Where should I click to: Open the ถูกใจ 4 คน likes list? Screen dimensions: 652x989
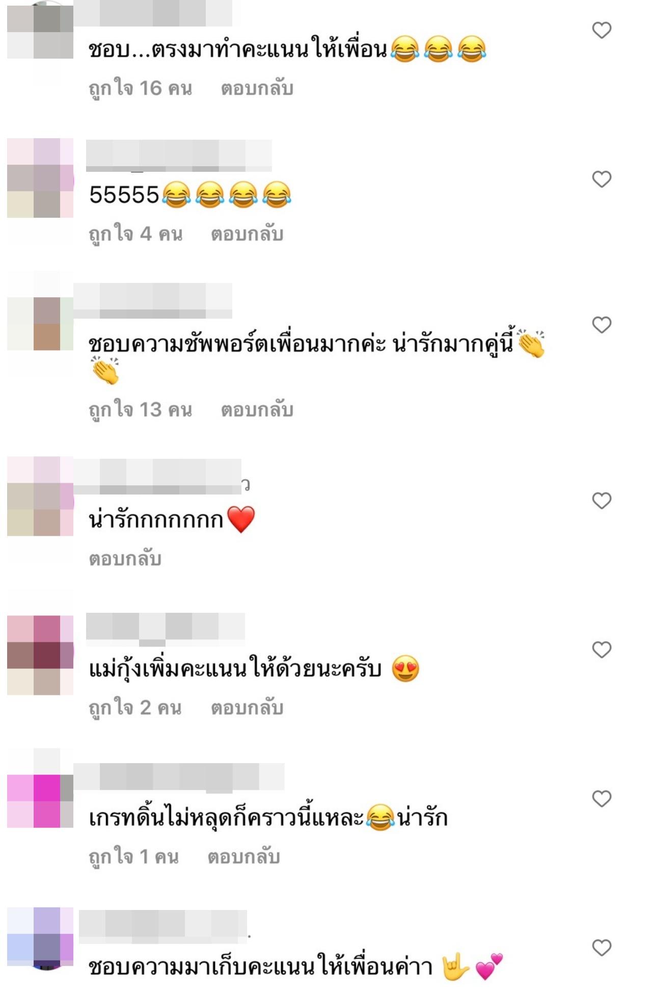point(135,235)
